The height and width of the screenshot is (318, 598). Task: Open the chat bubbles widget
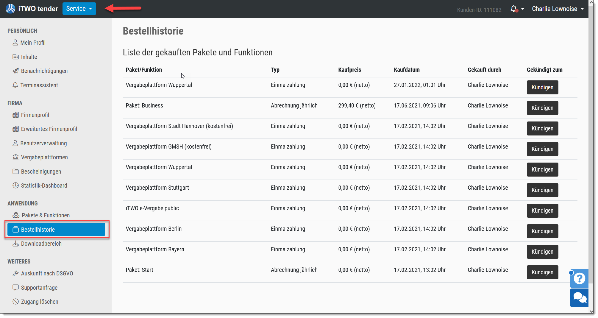579,297
